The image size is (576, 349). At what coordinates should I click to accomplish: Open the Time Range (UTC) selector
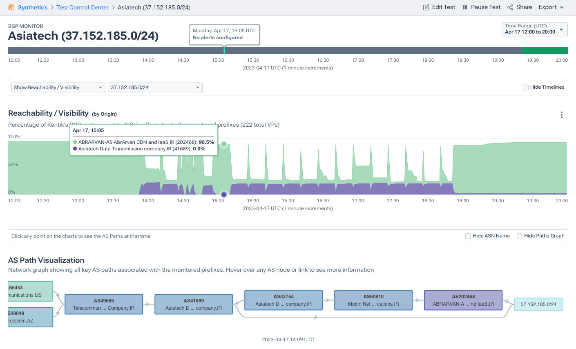[534, 29]
